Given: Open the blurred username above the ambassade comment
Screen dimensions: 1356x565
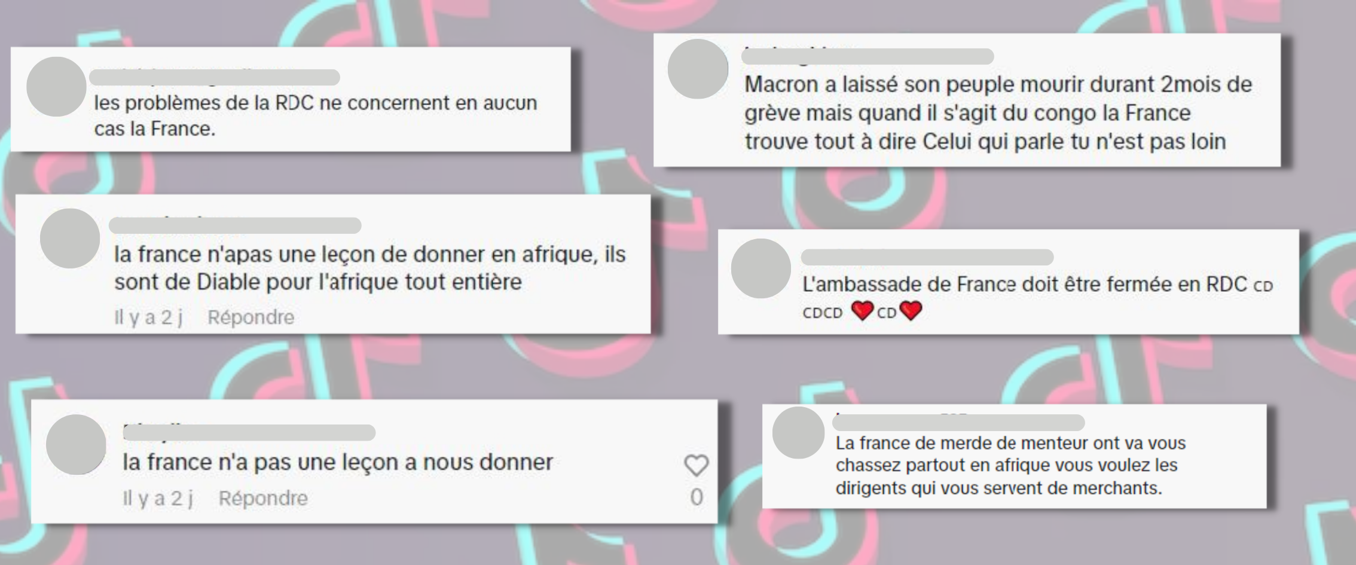Looking at the screenshot, I should (927, 257).
